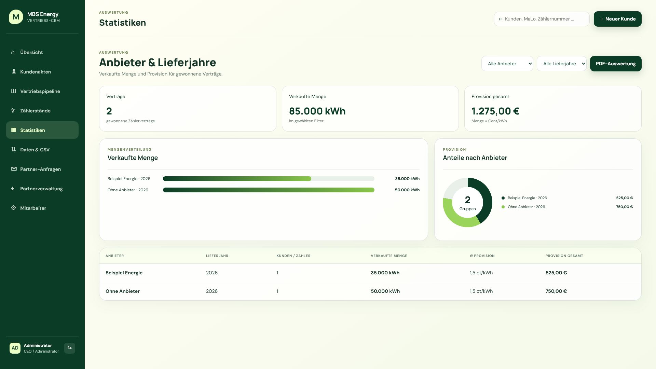Click the Ohne Anbieter · 2026 legend label
Viewport: 656px width, 369px height.
pos(526,207)
